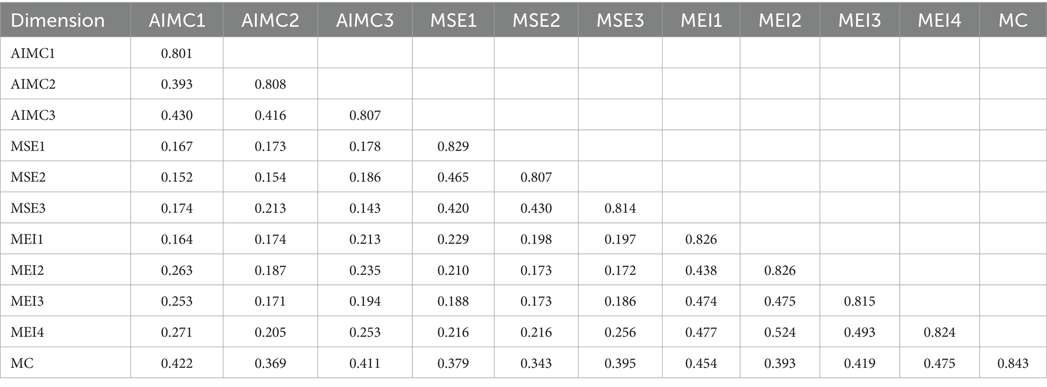This screenshot has width=1047, height=387.
Task: Click the AIMC2 column header
Action: coord(270,20)
